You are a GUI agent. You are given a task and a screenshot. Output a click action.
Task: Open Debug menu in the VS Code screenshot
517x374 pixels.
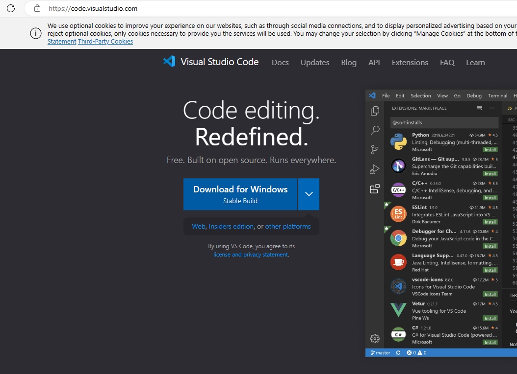[x=474, y=96]
